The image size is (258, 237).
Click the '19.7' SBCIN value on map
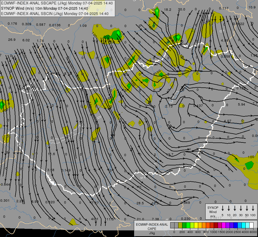[170, 155]
